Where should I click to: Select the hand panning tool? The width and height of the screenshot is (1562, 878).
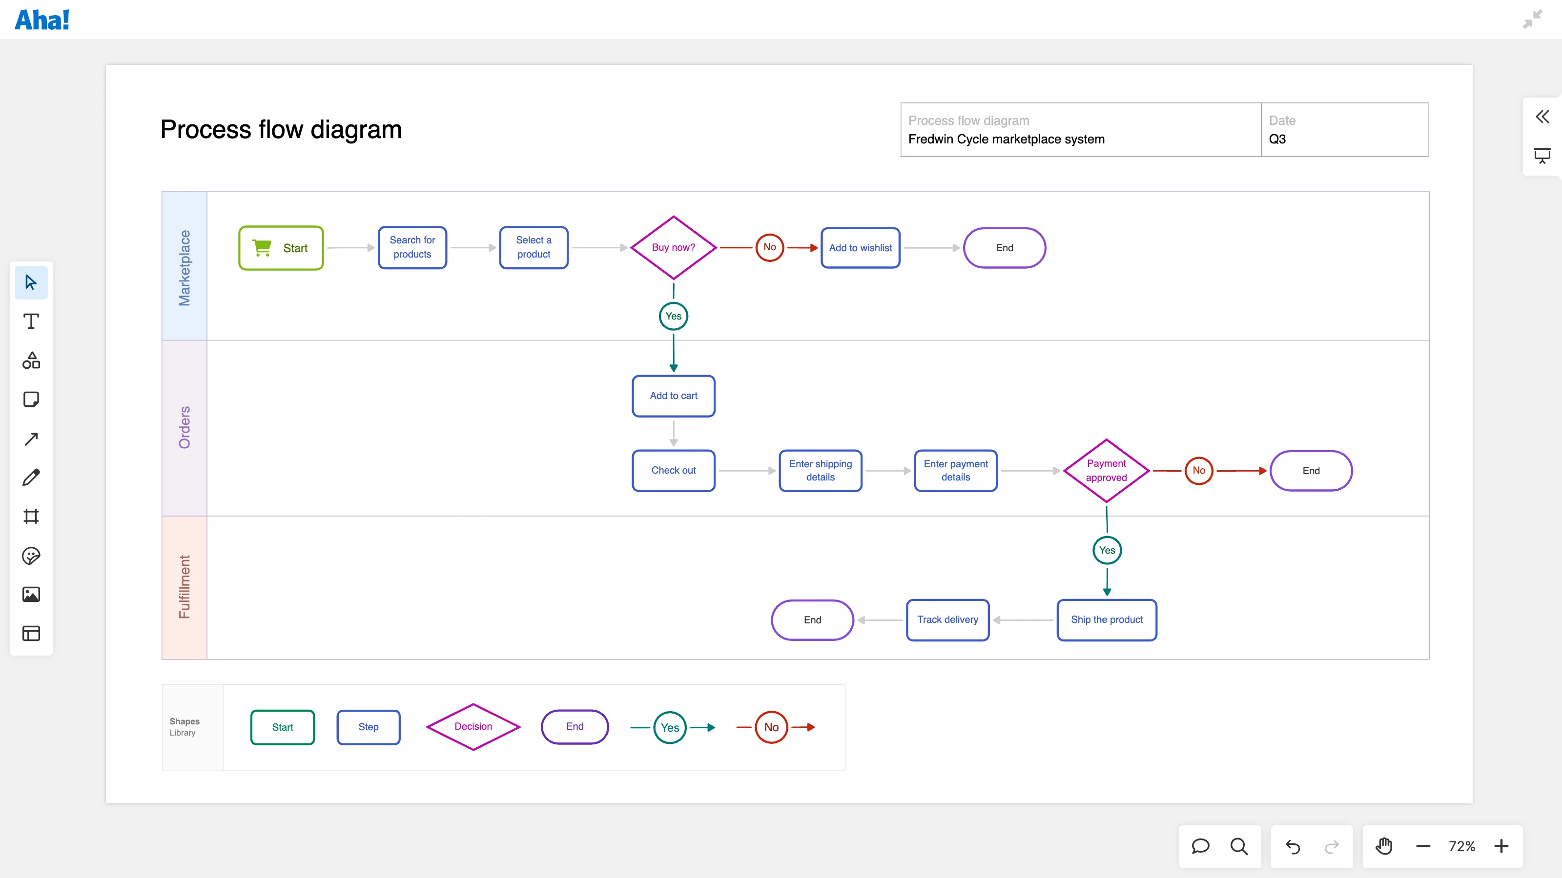tap(1384, 846)
